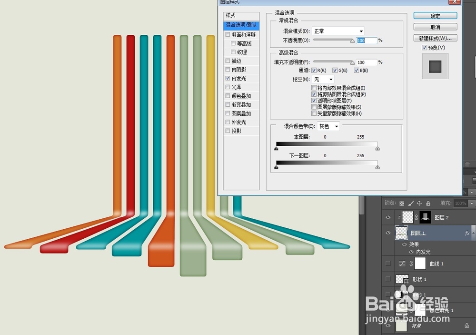
Task: Toggle the 预览(V) preview checkbox
Action: click(425, 48)
